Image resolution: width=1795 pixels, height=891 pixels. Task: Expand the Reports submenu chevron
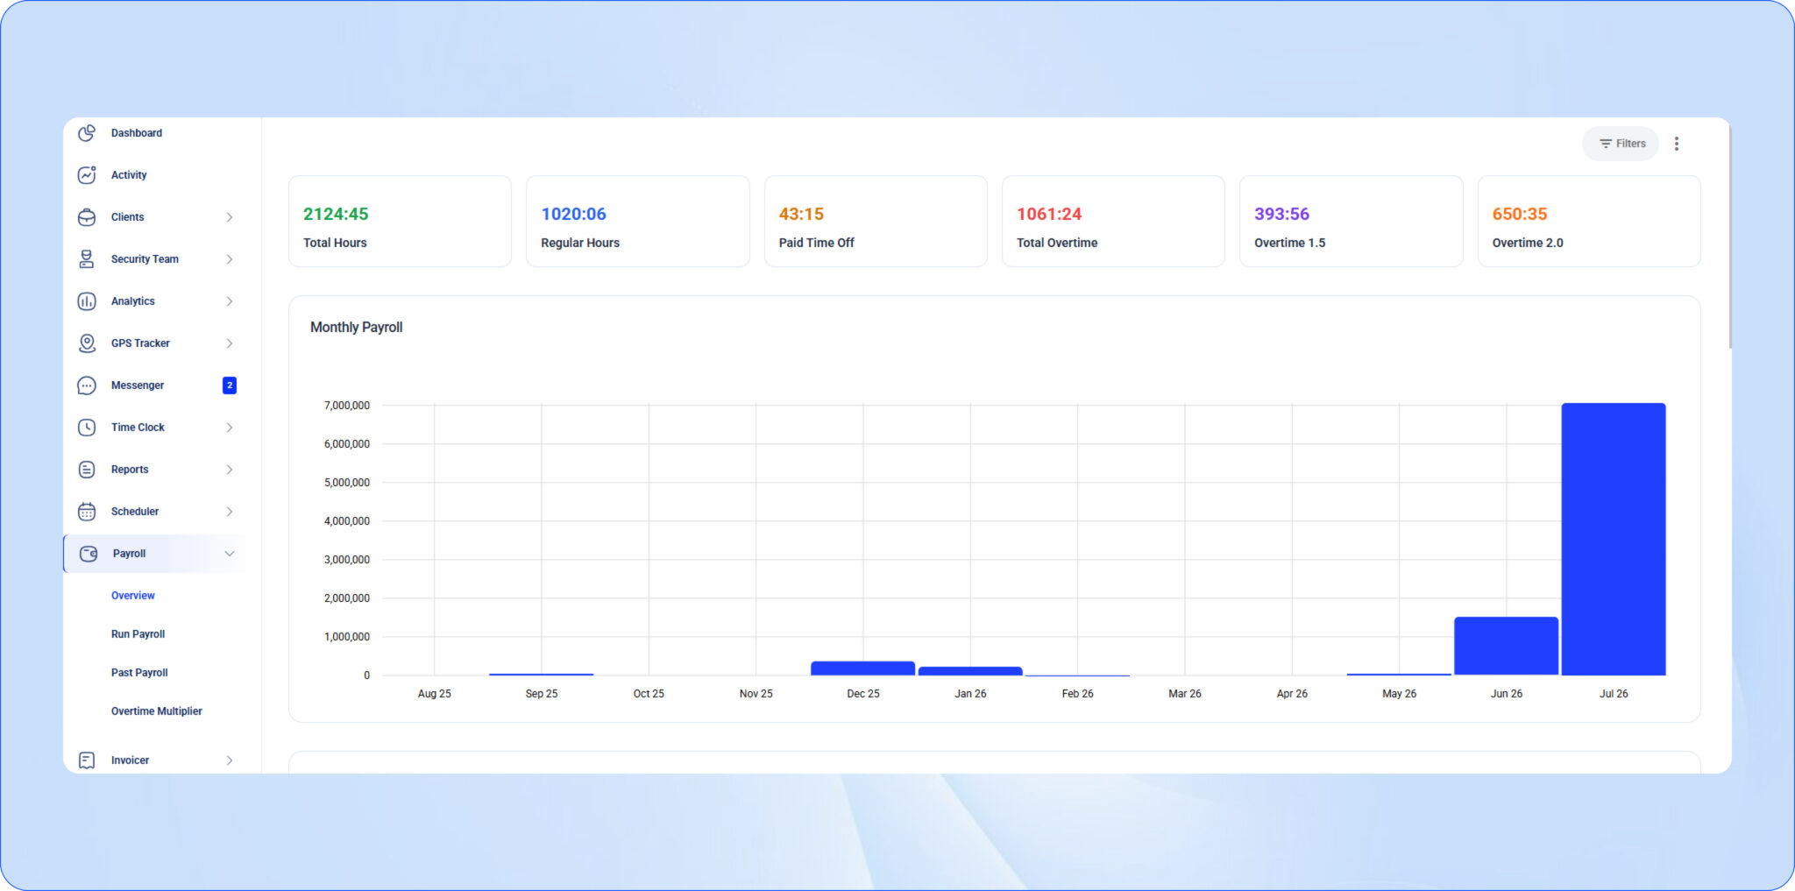230,470
